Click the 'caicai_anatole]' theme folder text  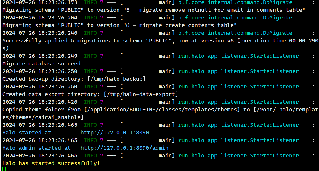pyautogui.click(x=59, y=117)
